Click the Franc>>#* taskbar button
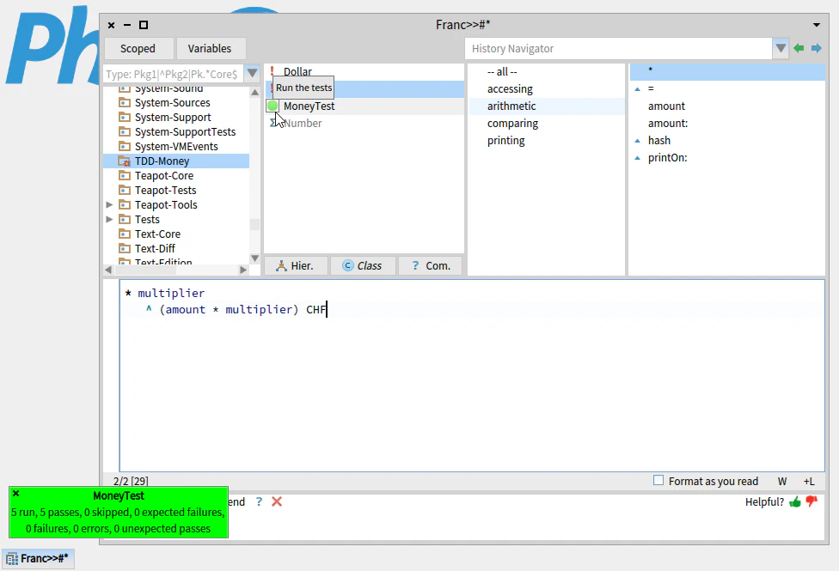Screen dimensions: 839x571 tap(38, 559)
